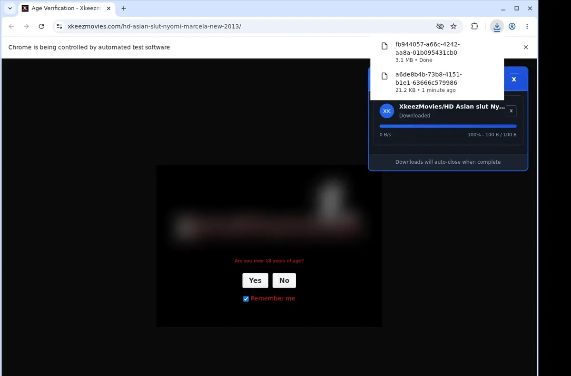Toggle the Chrome downloads toolbar icon
This screenshot has width=571, height=376.
pos(497,27)
